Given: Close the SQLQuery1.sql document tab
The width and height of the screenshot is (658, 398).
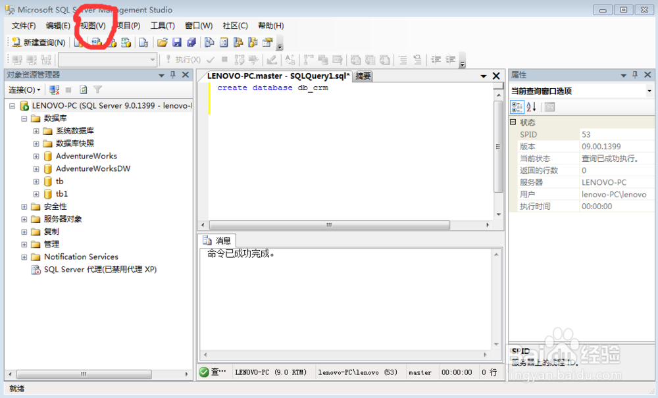Looking at the screenshot, I should pos(496,76).
